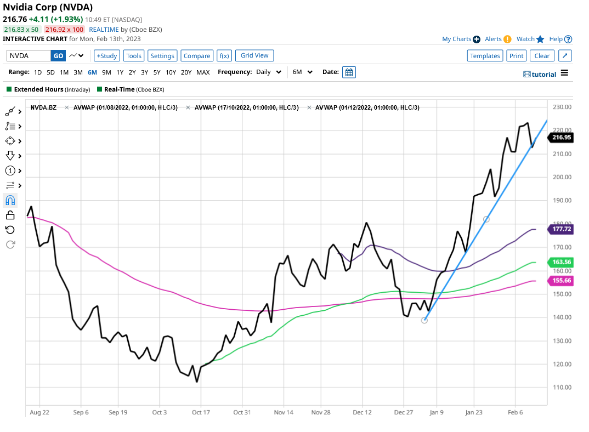Image resolution: width=589 pixels, height=432 pixels.
Task: Select the numbered circle label tool
Action: pos(10,170)
